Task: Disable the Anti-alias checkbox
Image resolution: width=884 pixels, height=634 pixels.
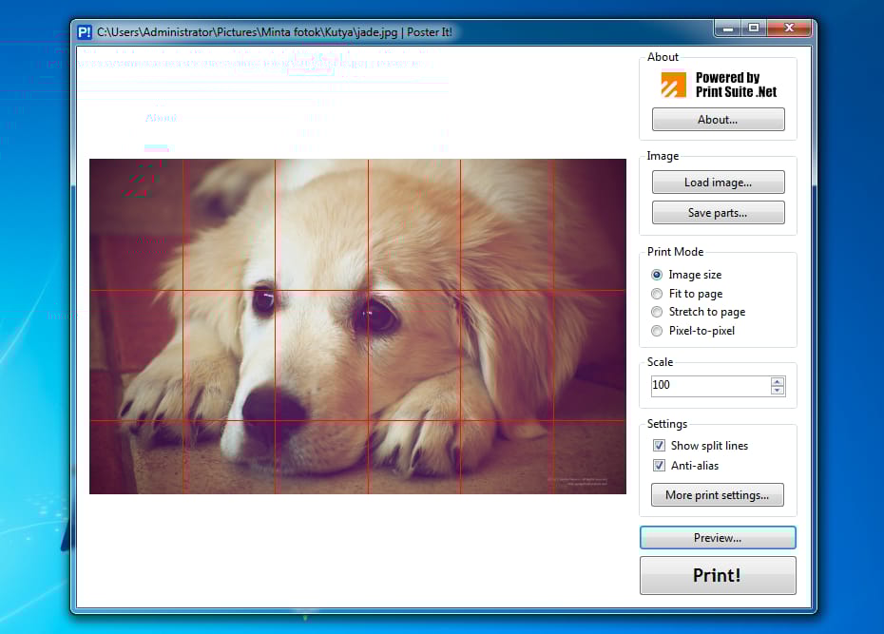Action: (659, 466)
